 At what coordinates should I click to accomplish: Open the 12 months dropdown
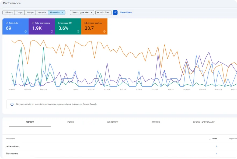point(57,13)
